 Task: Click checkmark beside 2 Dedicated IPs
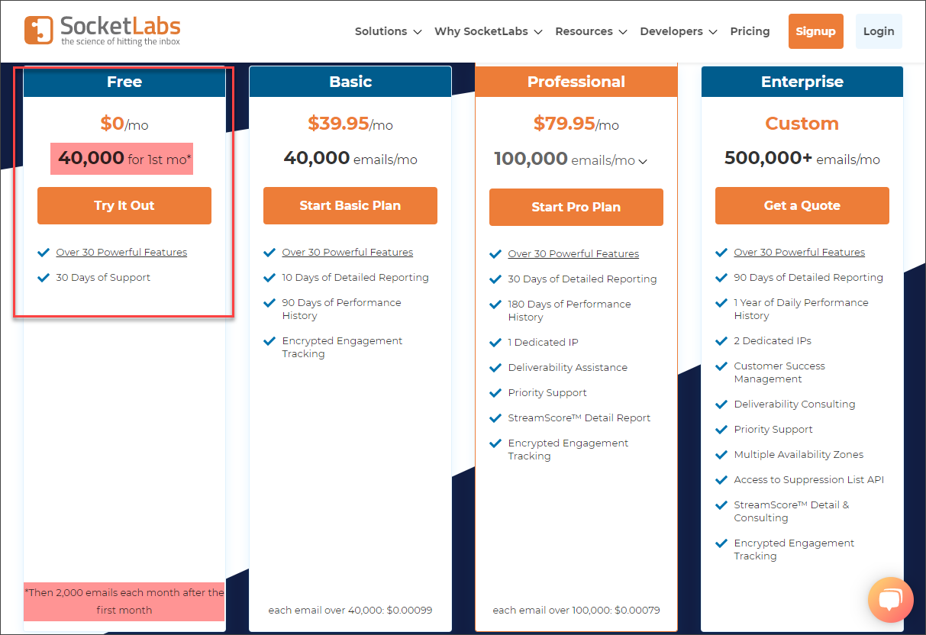click(721, 341)
